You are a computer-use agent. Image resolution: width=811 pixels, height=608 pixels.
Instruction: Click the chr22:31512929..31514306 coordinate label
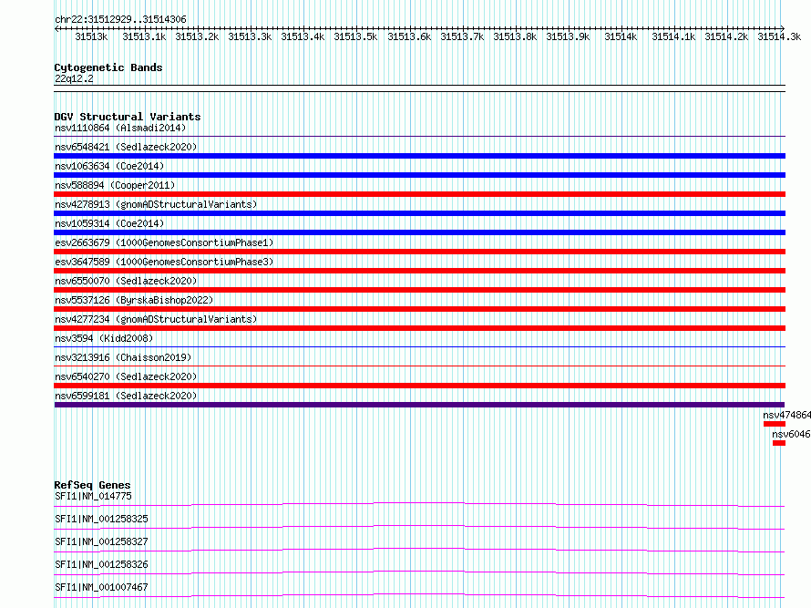tap(120, 19)
